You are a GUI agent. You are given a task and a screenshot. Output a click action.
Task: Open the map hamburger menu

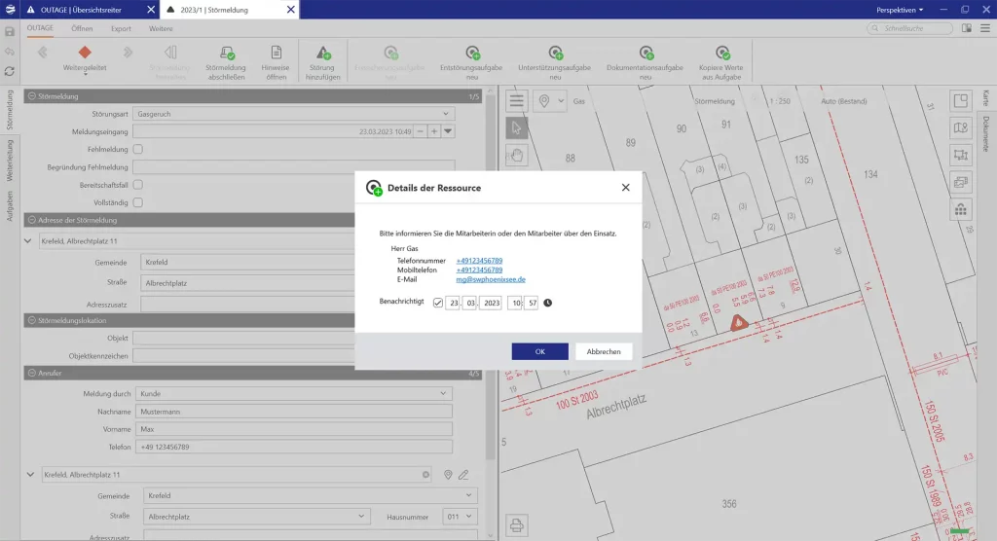tap(517, 101)
